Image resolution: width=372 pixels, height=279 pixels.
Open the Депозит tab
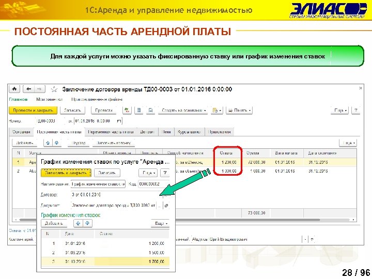pyautogui.click(x=147, y=132)
